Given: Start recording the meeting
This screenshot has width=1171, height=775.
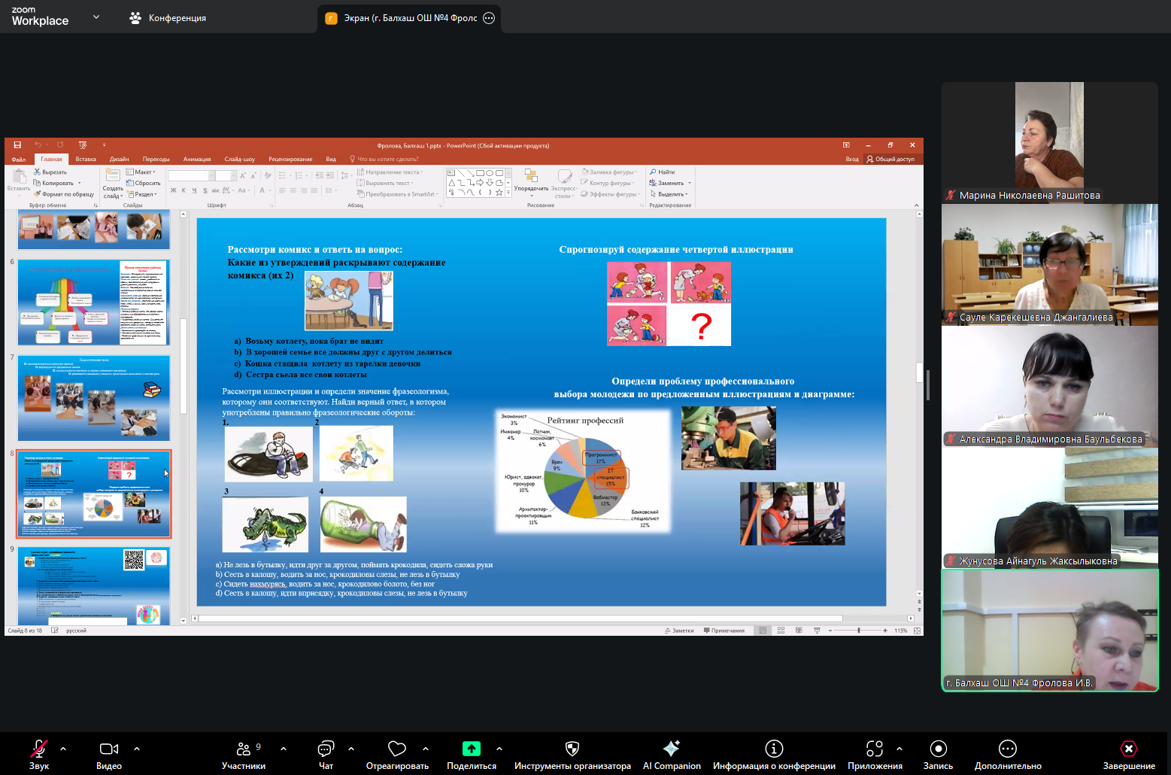Looking at the screenshot, I should (x=938, y=749).
